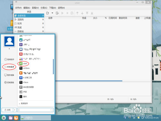Screen dimensions: 161x121
Task: Open the orange browser taskbar icon
Action: tap(16, 118)
